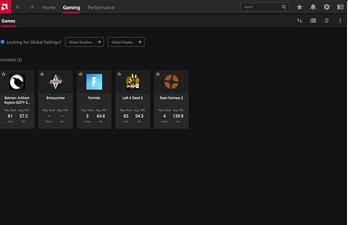Toggle the Left 4 Dead 2 favorite star

119,74
